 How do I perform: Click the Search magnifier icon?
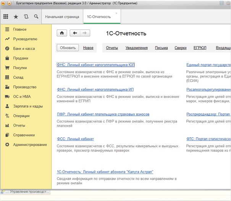(x=36, y=17)
